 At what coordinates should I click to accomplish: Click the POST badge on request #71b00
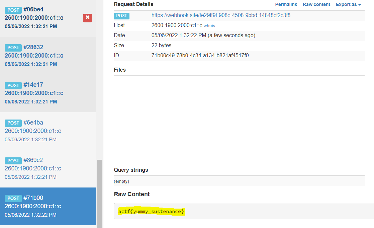[x=13, y=198]
